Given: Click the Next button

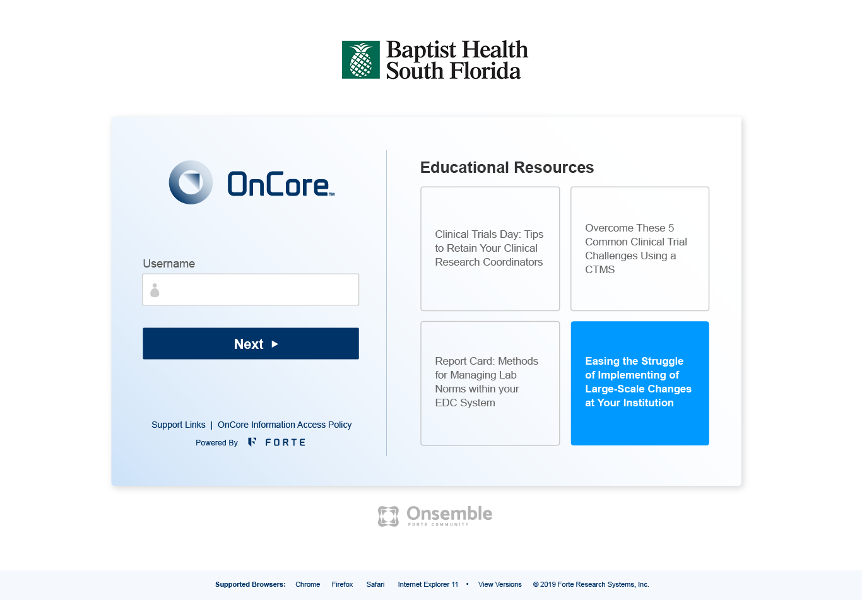Looking at the screenshot, I should pyautogui.click(x=251, y=344).
